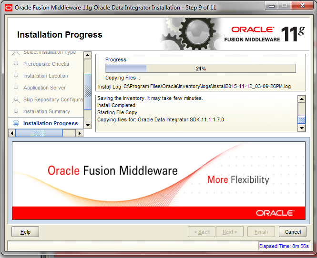317x258 pixels.
Task: Click the steps list scroll-left arrow
Action: 12,133
